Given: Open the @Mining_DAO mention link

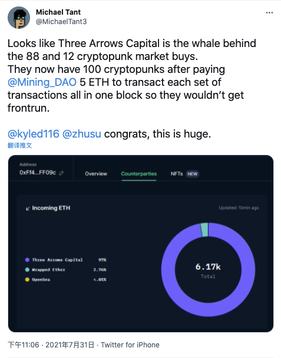Looking at the screenshot, I should tap(42, 82).
